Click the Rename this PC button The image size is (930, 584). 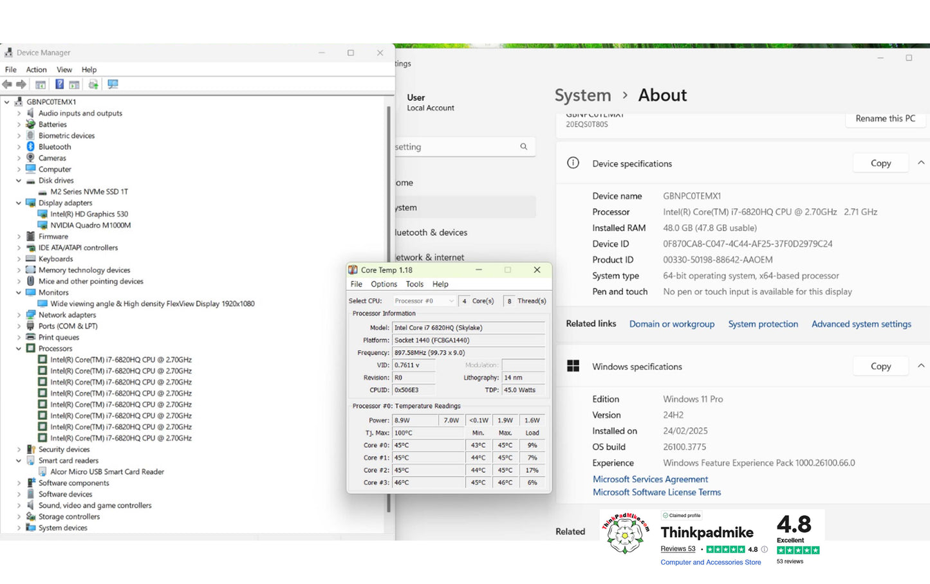click(885, 118)
